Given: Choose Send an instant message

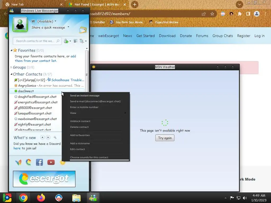Looking at the screenshot, I should coord(96,95).
